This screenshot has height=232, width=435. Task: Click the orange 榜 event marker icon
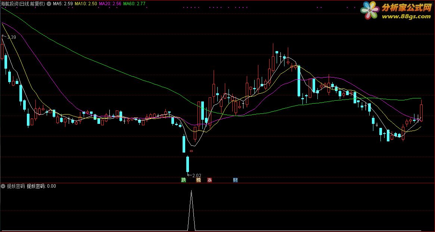(198, 180)
